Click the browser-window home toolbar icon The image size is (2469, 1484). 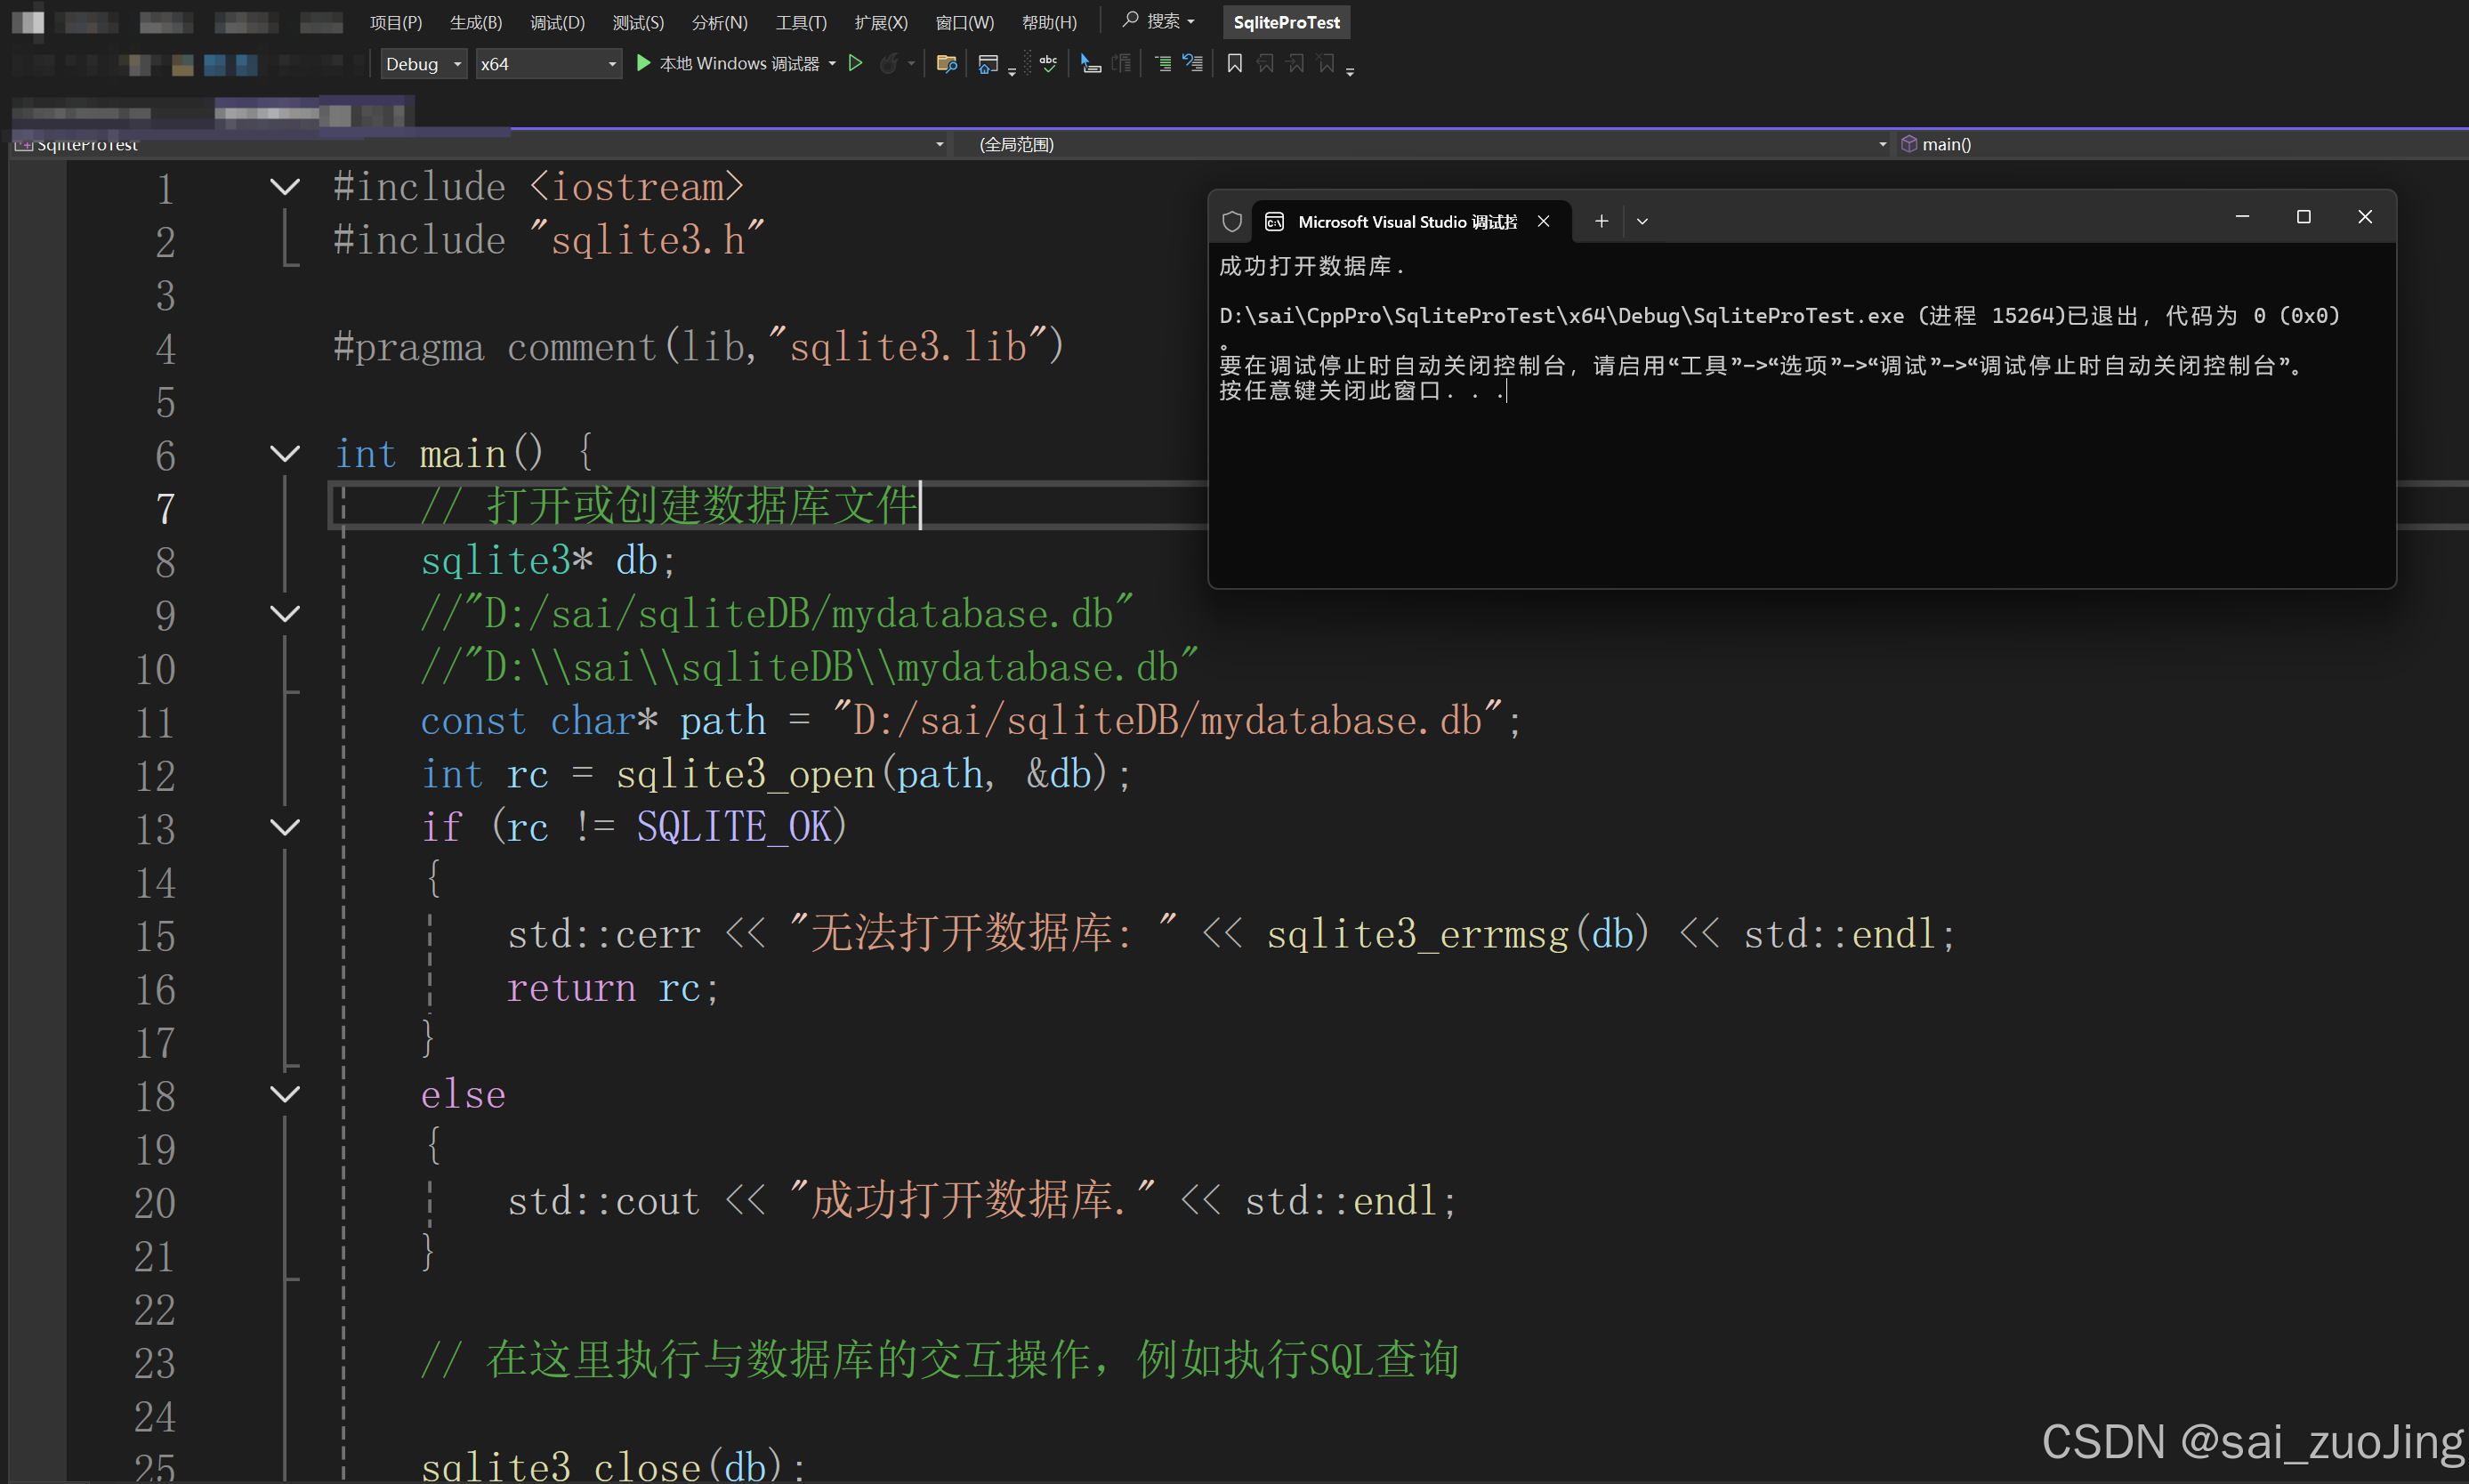[x=988, y=64]
